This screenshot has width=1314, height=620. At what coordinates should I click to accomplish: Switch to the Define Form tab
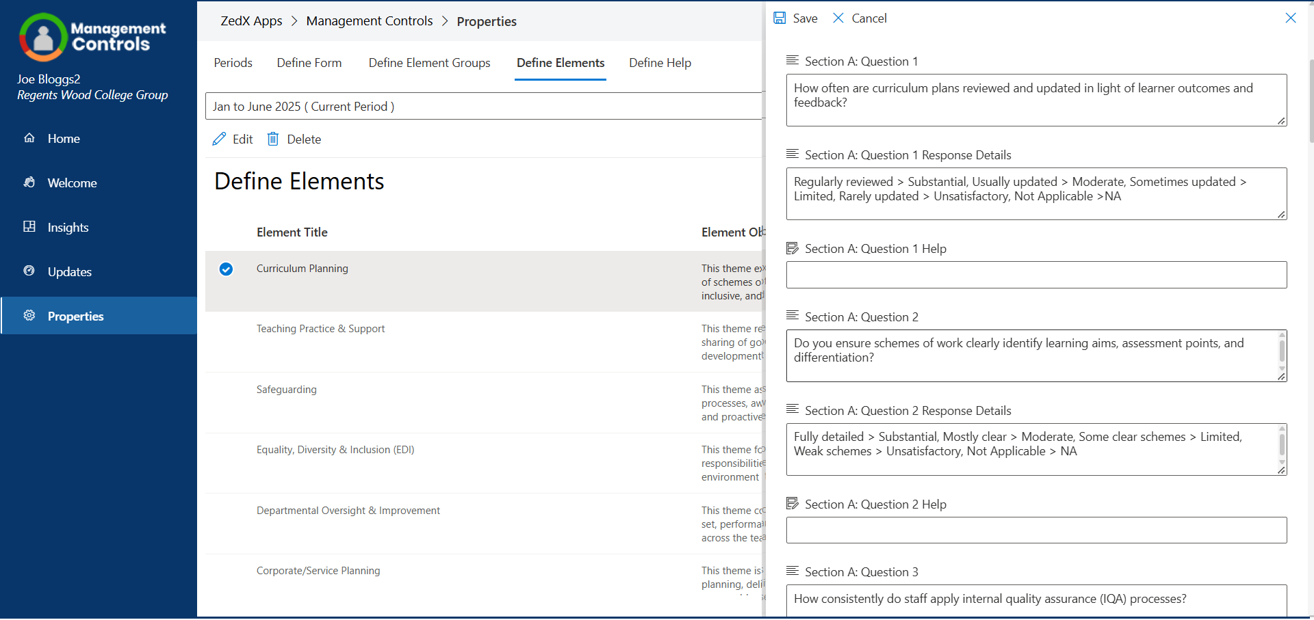309,63
